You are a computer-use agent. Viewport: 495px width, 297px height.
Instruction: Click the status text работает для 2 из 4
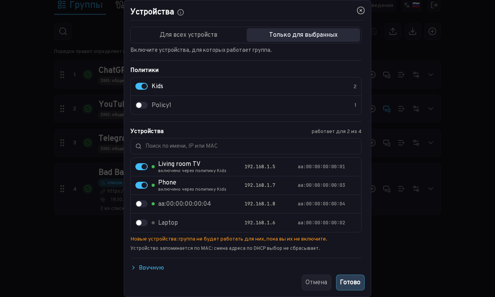tap(336, 131)
